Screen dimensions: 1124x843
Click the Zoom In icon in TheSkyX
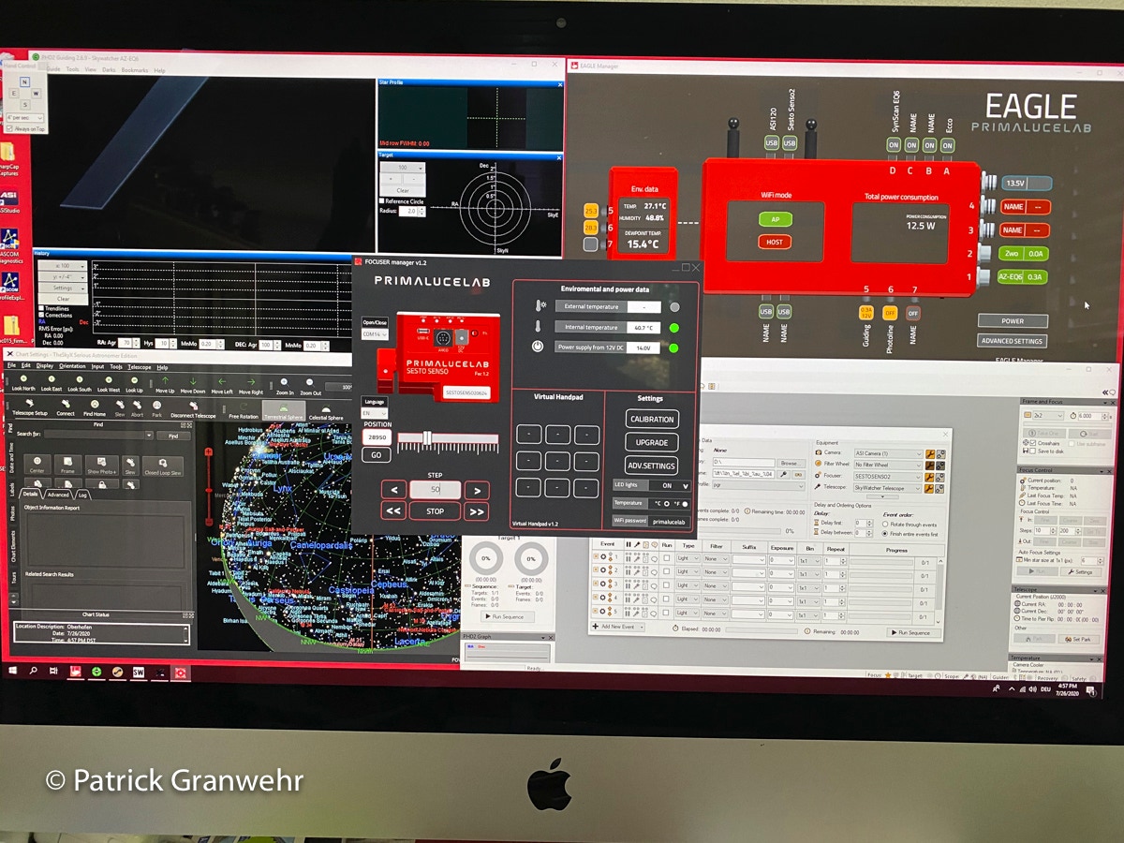[285, 383]
